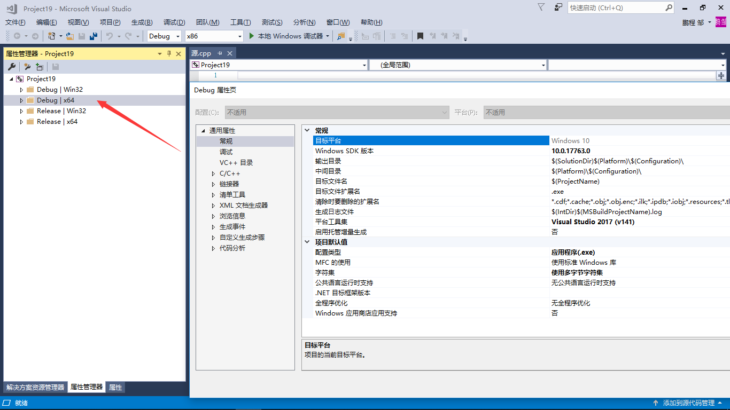The height and width of the screenshot is (410, 730).
Task: Switch to the 解决方案资源管理器 tab
Action: 35,388
